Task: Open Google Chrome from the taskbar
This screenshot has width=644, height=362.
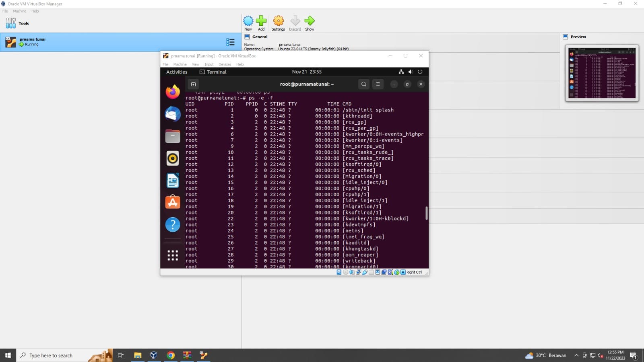Action: coord(171,355)
